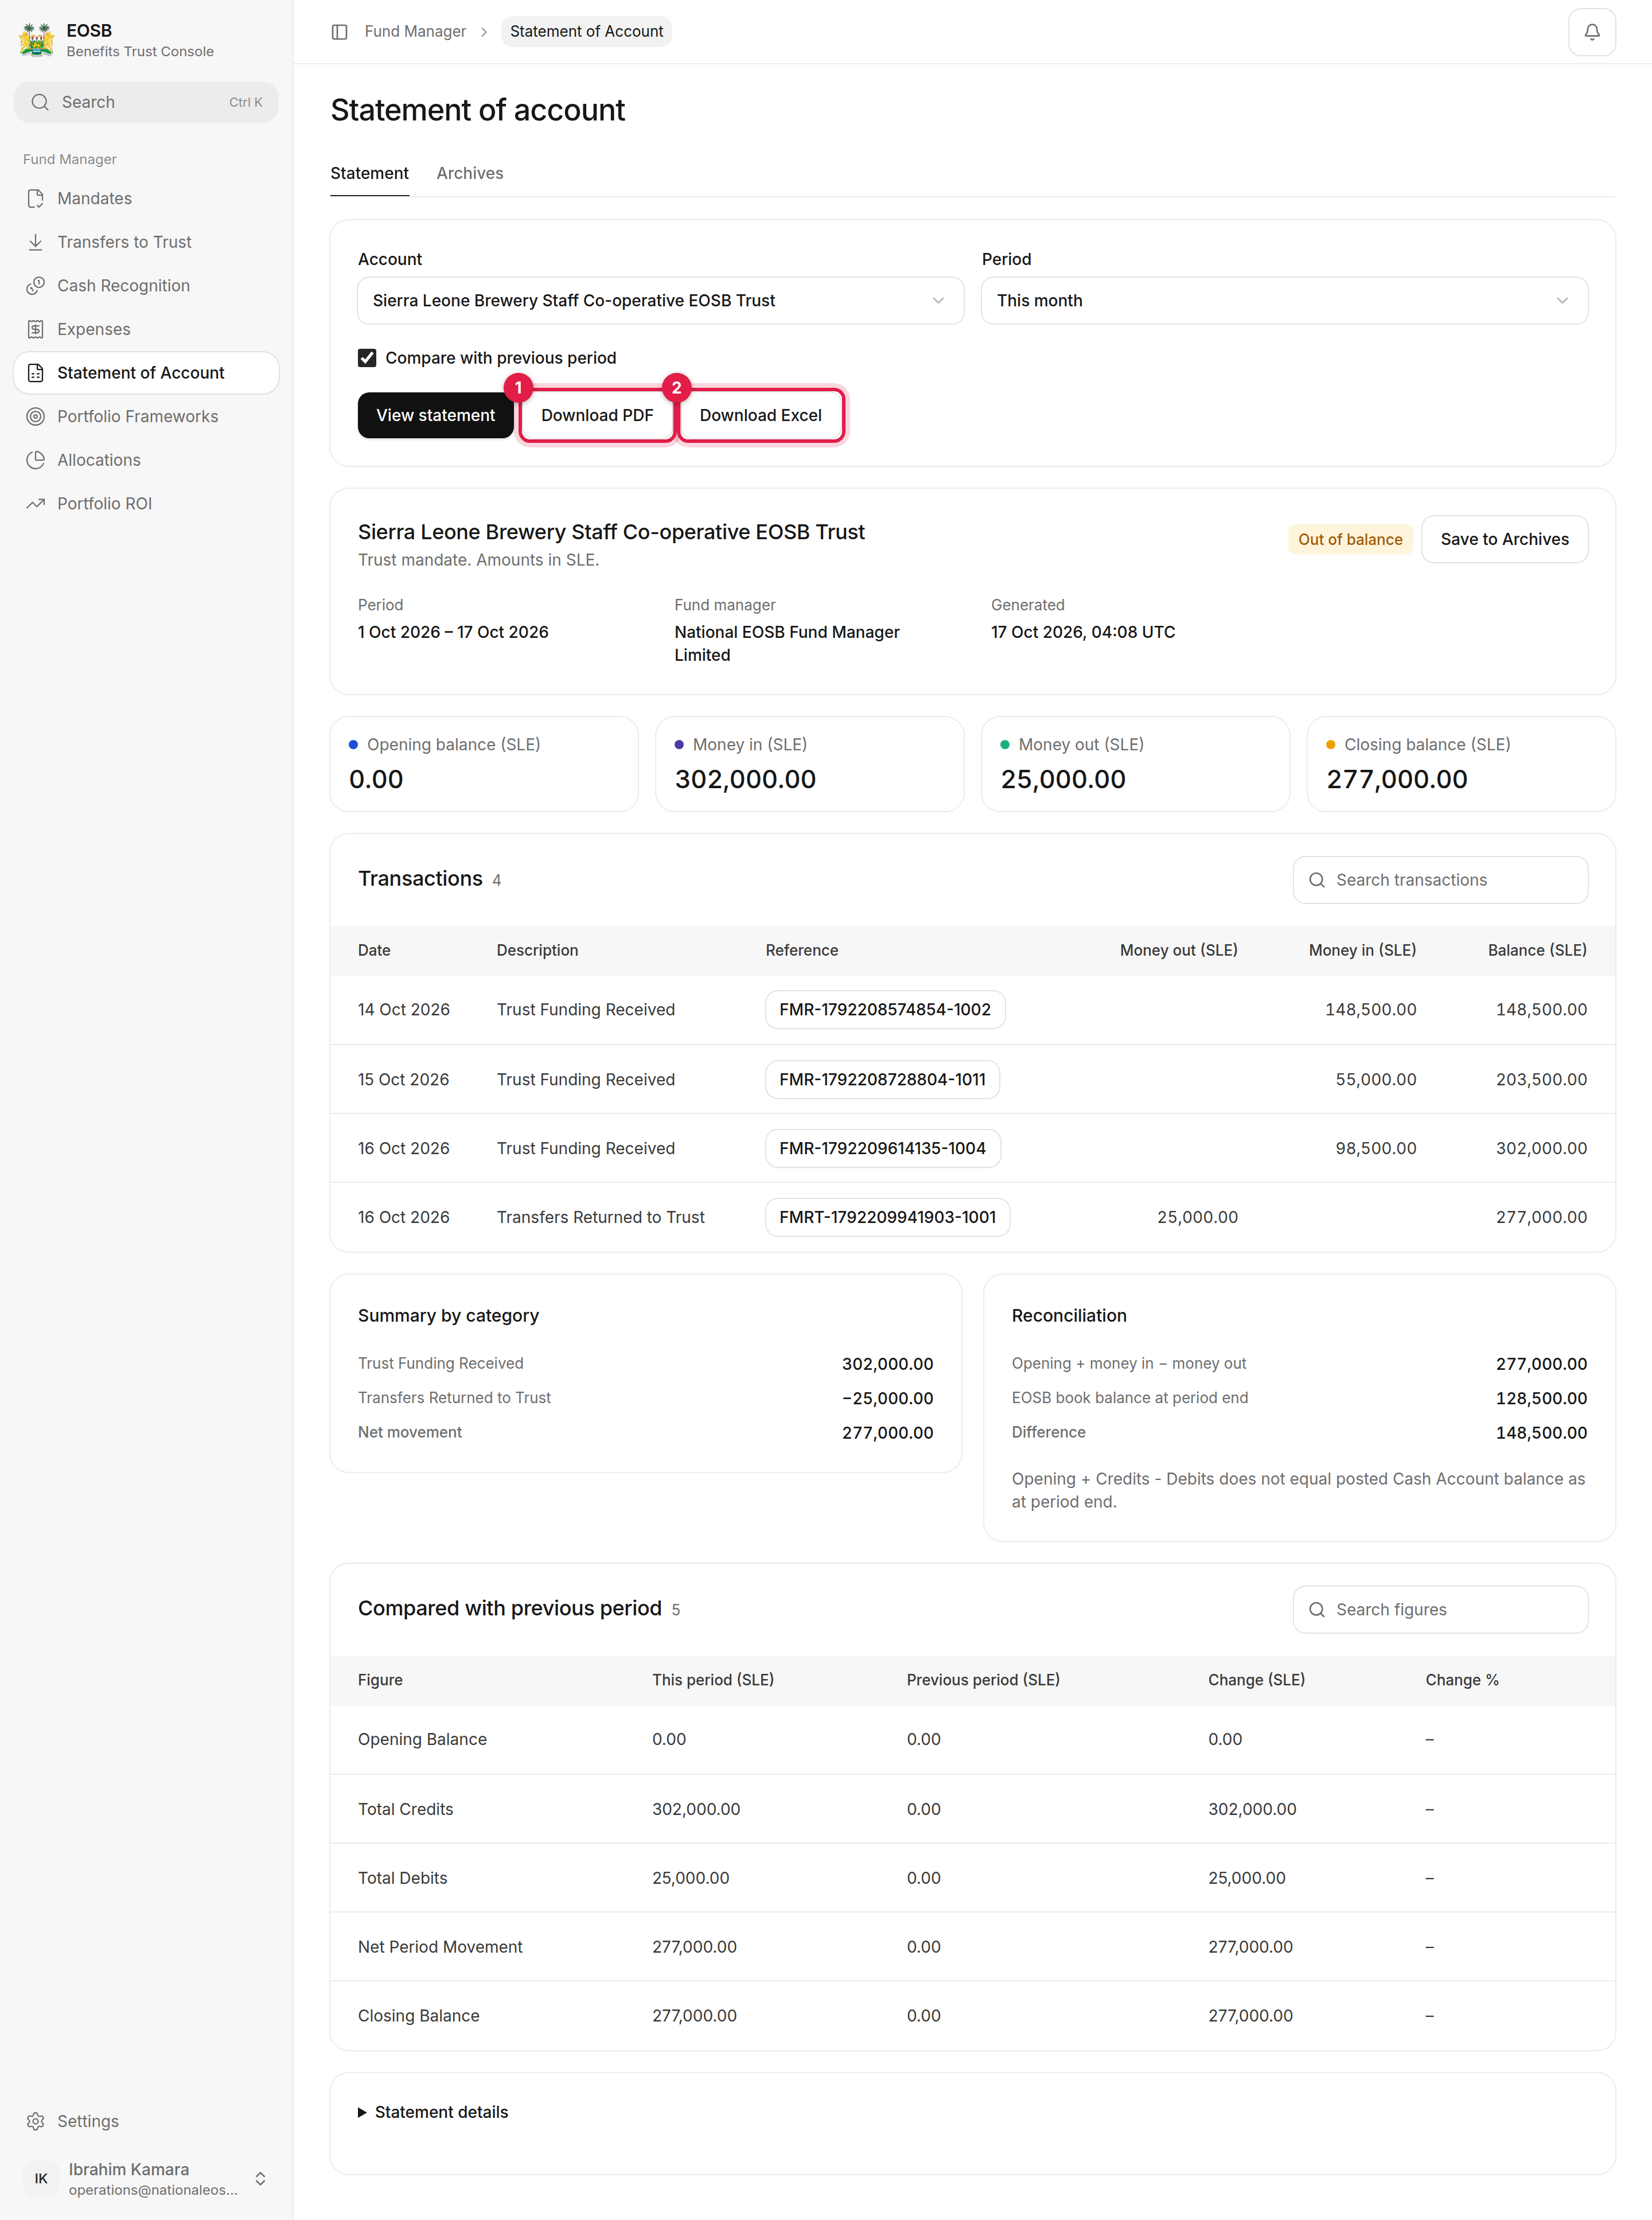
Task: Click Download PDF
Action: pyautogui.click(x=597, y=415)
